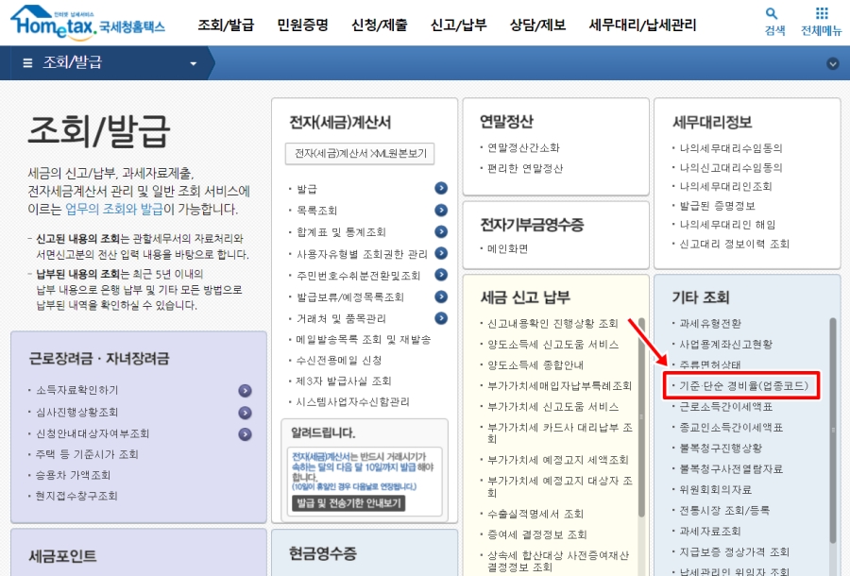Open 승용차 가액조회 link
The height and width of the screenshot is (576, 850).
click(73, 475)
